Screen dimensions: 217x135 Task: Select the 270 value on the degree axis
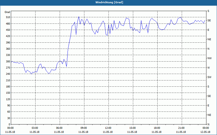point(8,68)
